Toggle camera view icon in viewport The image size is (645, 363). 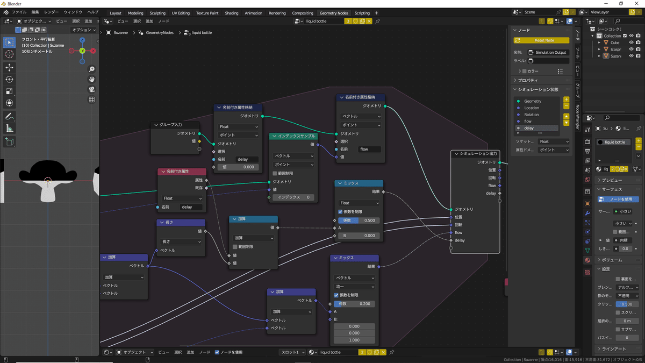tap(92, 89)
